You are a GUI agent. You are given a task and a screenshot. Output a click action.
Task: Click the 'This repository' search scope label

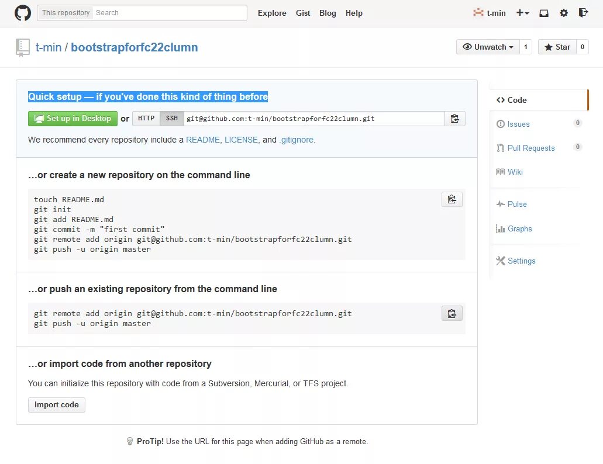click(66, 13)
